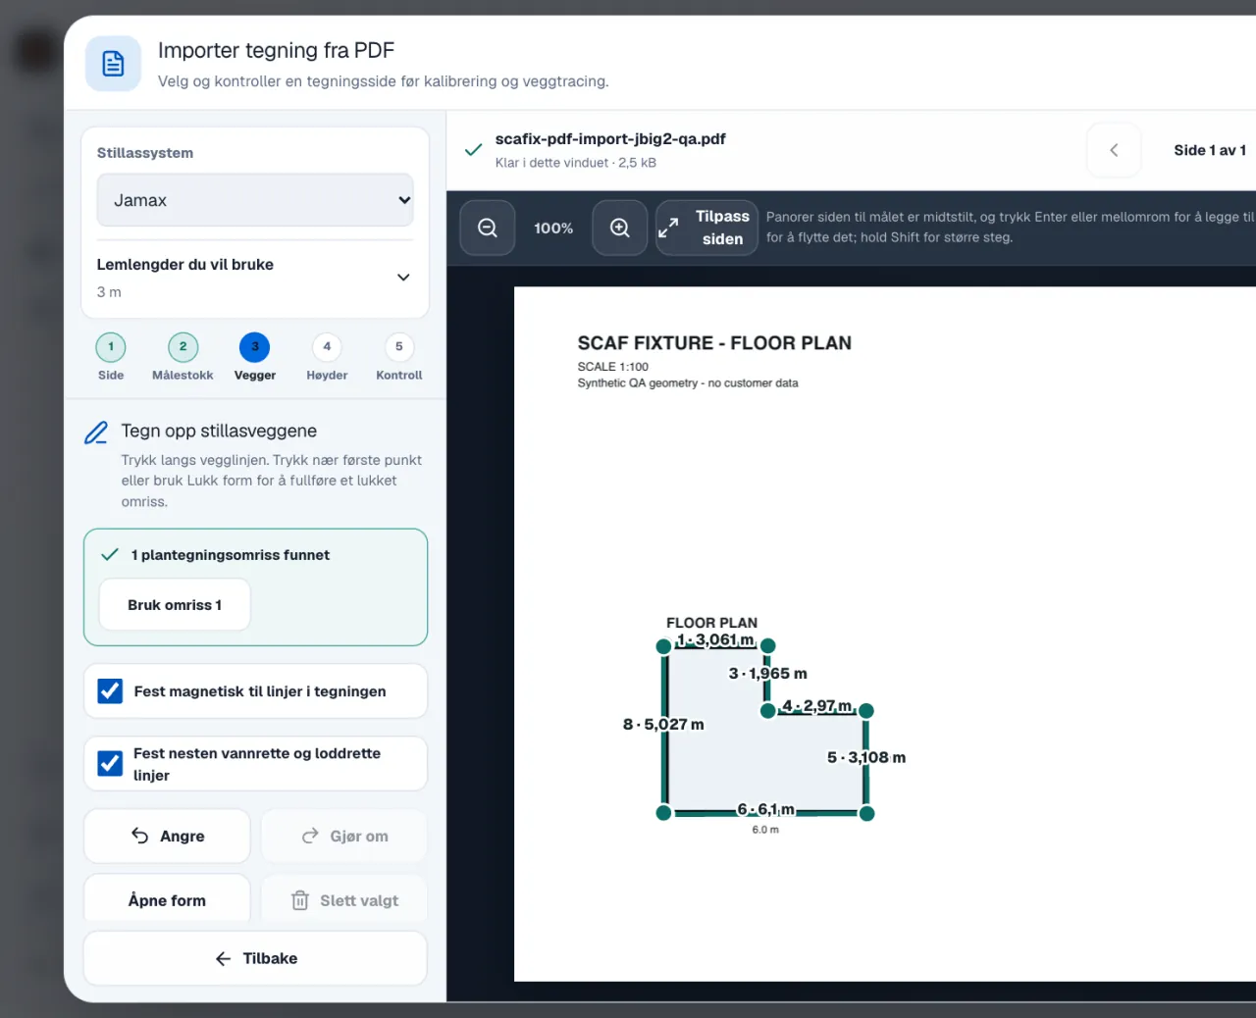Click the Åpne form button
The width and height of the screenshot is (1256, 1018).
(167, 899)
